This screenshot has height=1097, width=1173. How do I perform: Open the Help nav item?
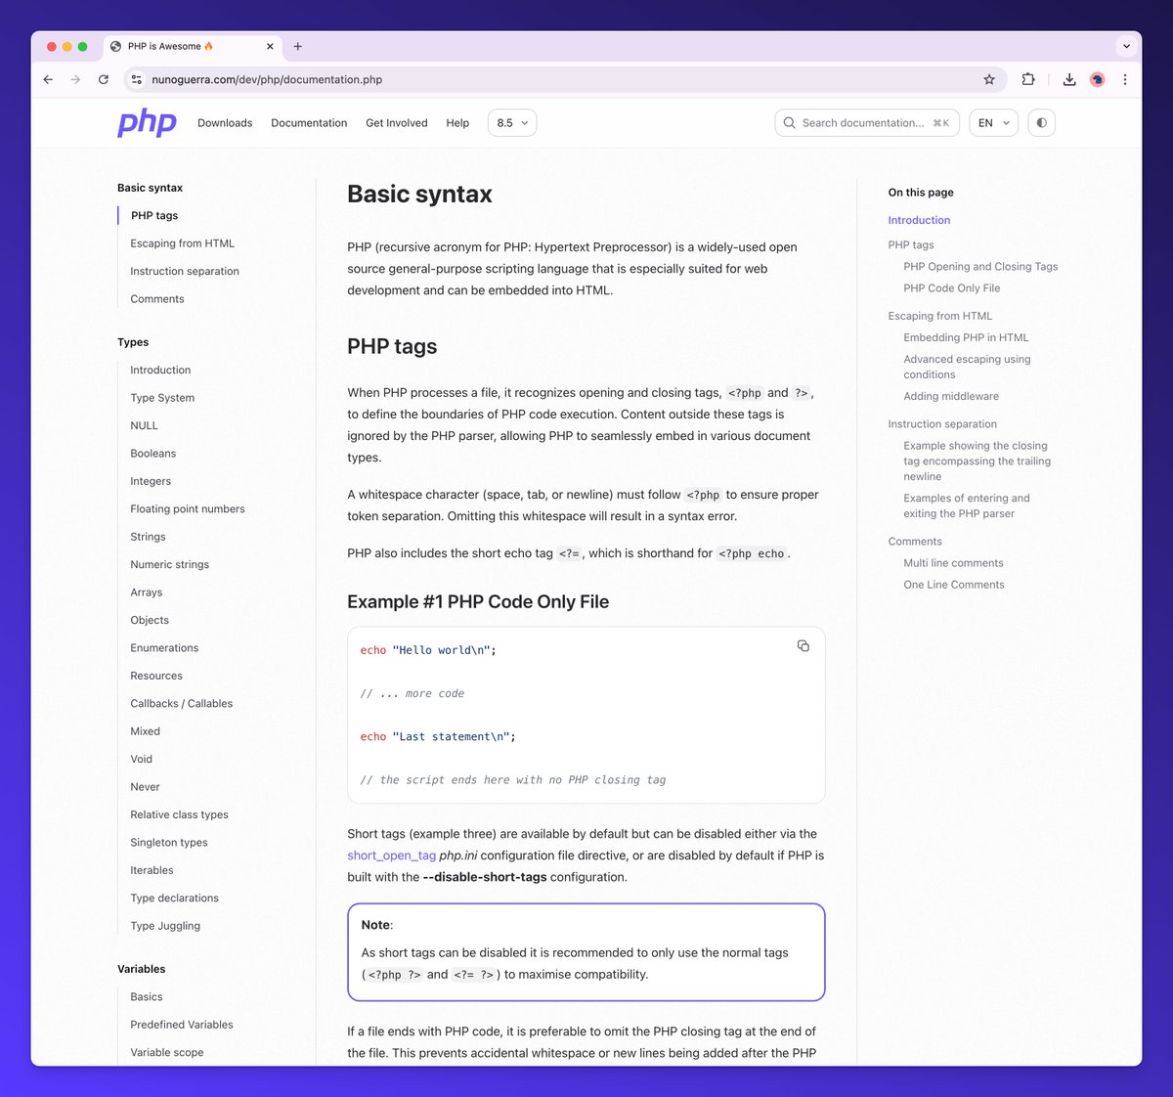[457, 123]
